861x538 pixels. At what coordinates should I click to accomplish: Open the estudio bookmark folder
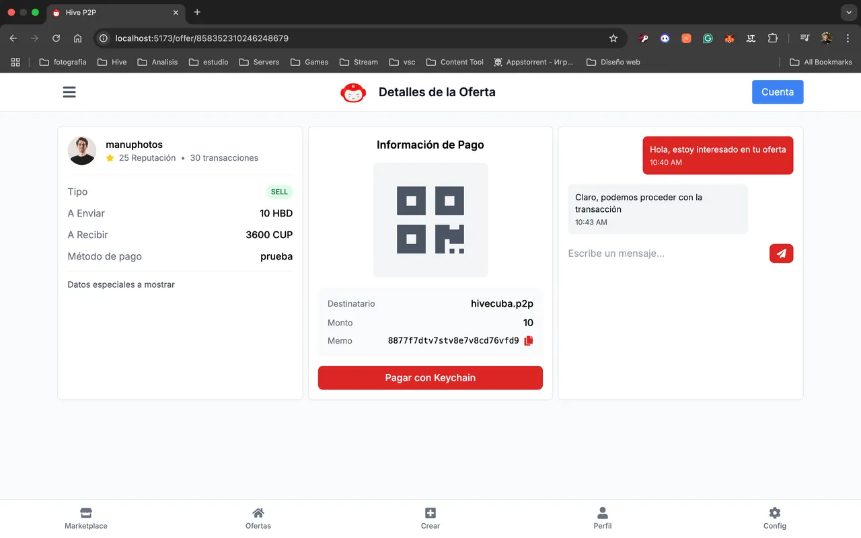click(x=209, y=62)
